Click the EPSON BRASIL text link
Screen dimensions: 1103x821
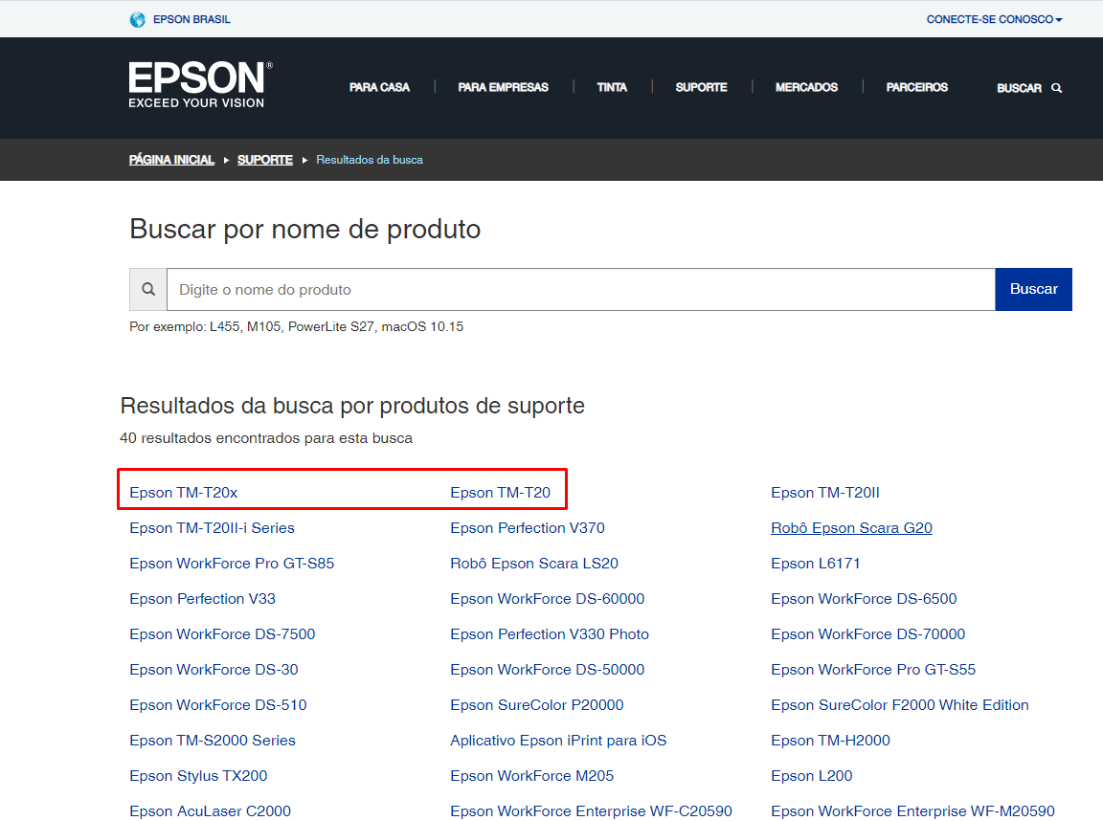click(x=191, y=20)
